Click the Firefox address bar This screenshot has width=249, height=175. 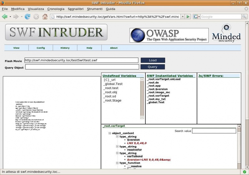pos(115,17)
